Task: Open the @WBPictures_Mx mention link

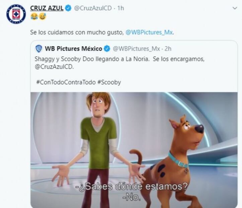Action: (x=149, y=33)
